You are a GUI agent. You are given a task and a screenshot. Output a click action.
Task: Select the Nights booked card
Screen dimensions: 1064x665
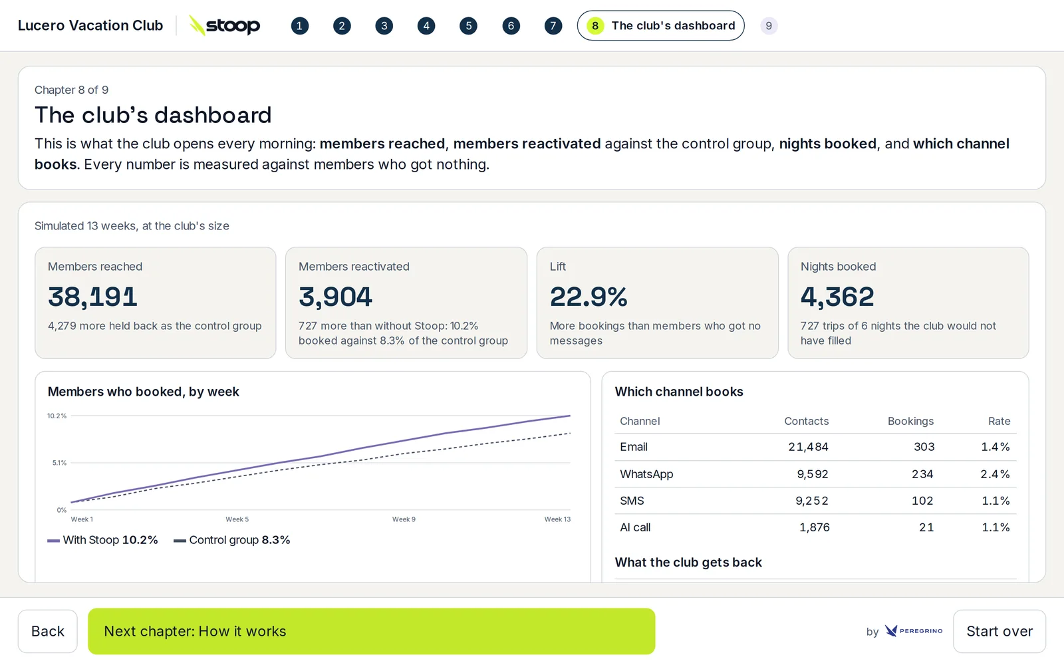(x=908, y=303)
